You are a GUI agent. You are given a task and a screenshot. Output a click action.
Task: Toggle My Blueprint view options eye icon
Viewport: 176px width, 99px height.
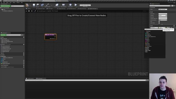[23, 35]
